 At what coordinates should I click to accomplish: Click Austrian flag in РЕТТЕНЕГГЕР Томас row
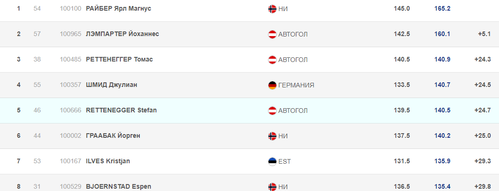pos(272,60)
